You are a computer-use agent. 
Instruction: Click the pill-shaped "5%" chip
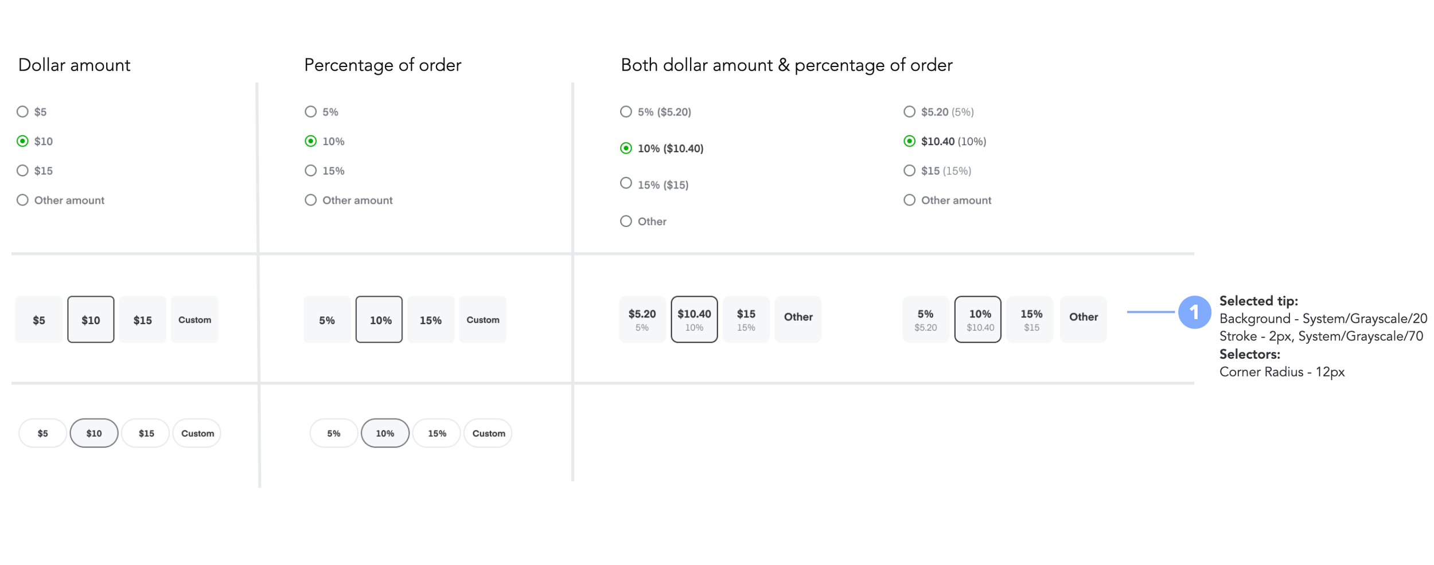[334, 433]
